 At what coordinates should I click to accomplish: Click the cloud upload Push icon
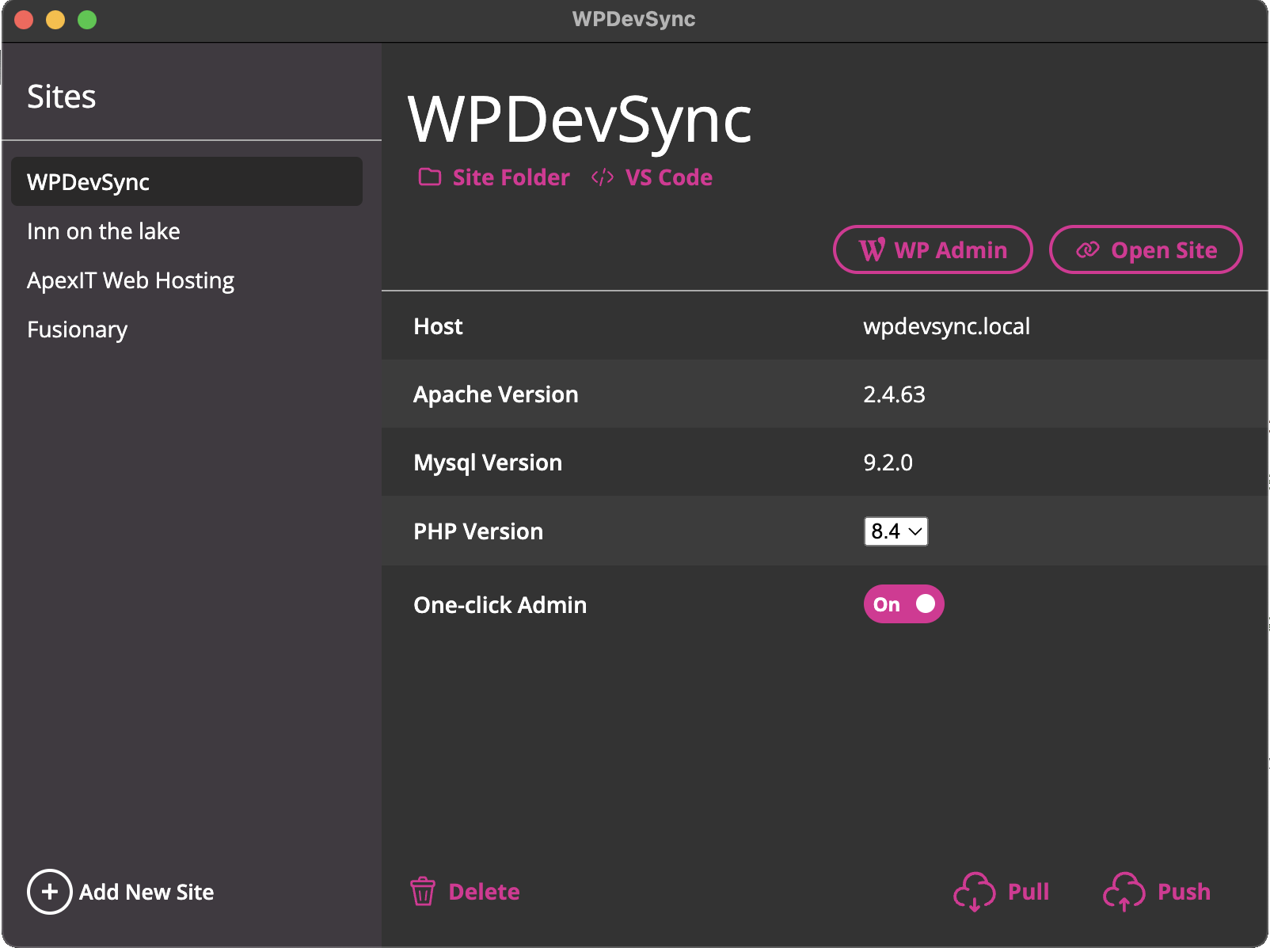pos(1124,892)
